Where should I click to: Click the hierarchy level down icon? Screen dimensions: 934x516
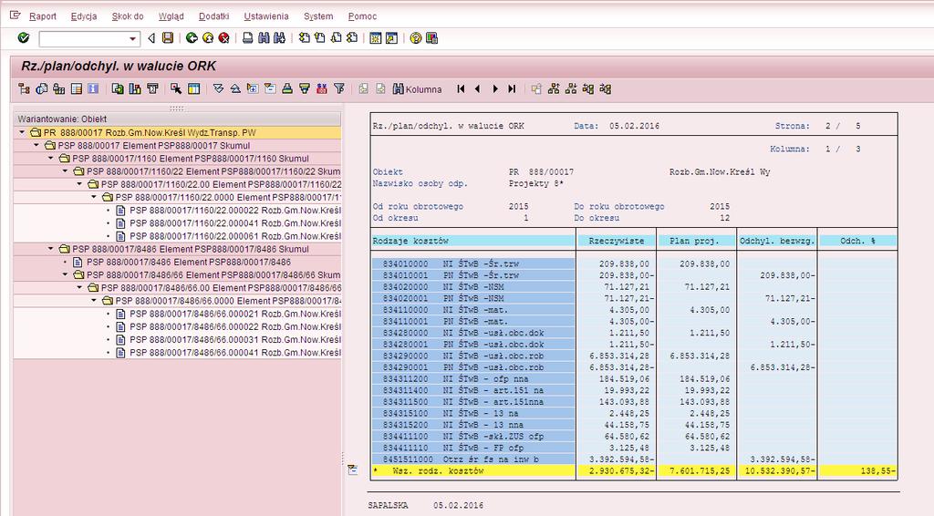click(x=571, y=88)
